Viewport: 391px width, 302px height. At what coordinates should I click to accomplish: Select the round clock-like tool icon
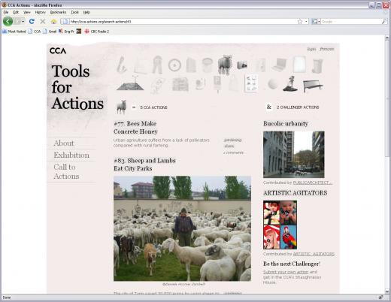(x=174, y=65)
